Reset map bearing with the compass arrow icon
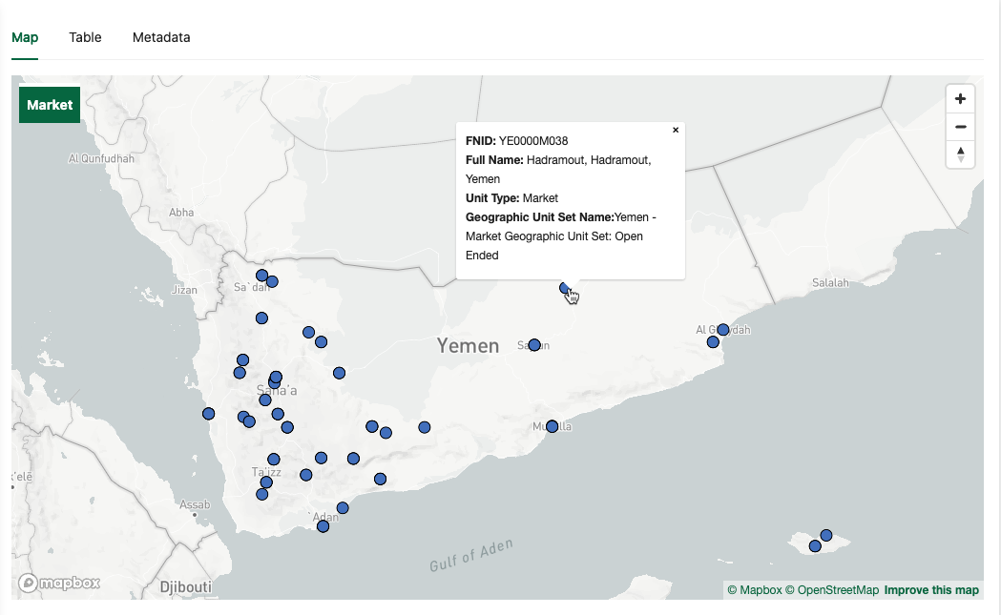The height and width of the screenshot is (615, 1001). tap(960, 154)
